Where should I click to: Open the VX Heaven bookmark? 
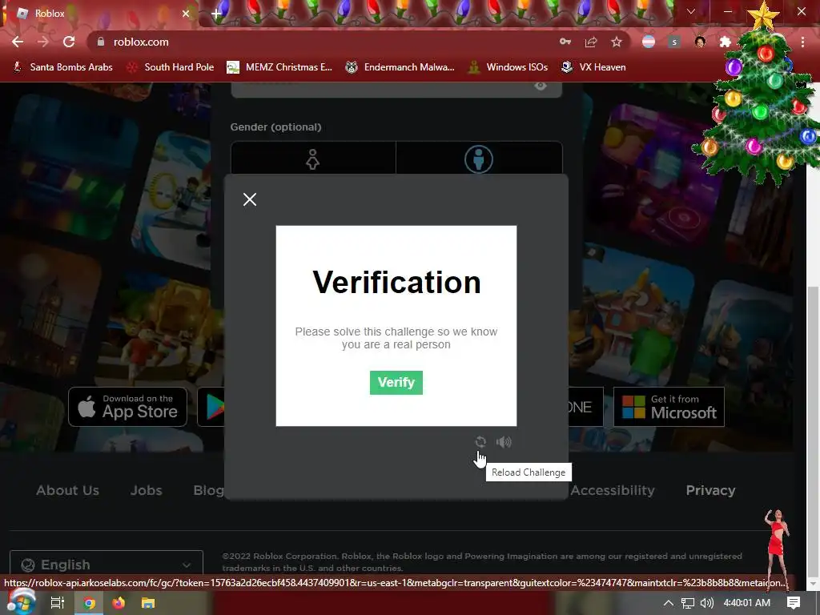[593, 67]
